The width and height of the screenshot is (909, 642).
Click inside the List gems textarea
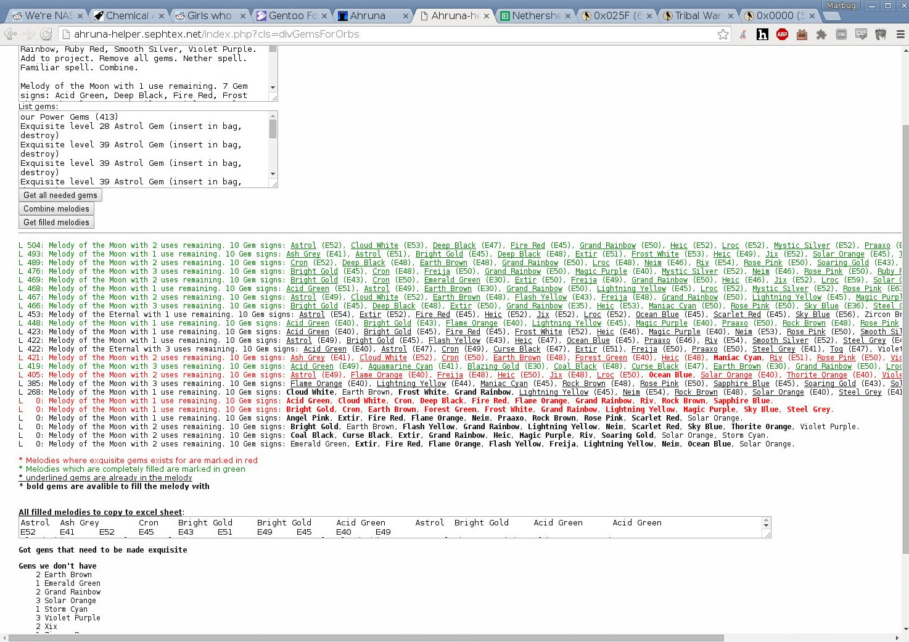143,149
